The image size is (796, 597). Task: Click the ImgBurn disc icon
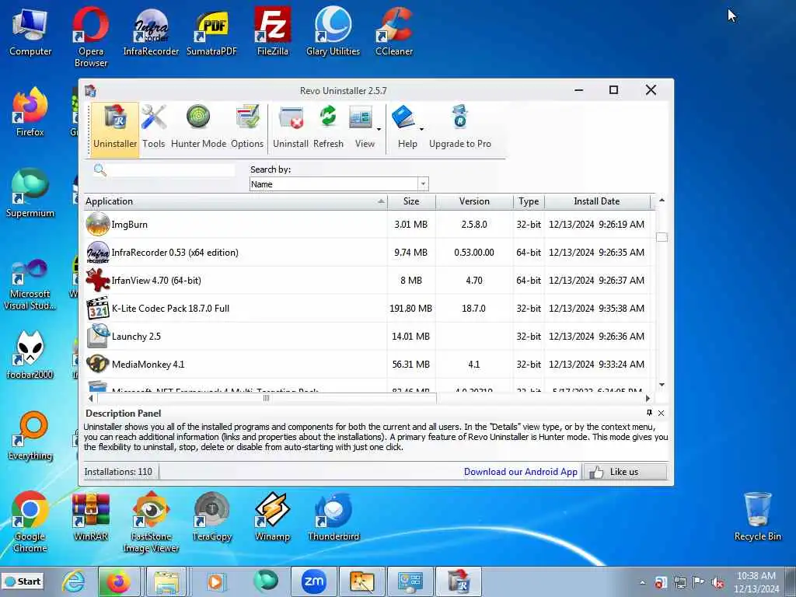[x=97, y=225]
